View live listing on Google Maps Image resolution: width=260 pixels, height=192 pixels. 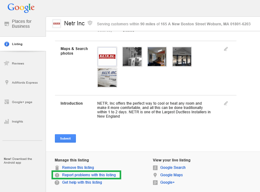pyautogui.click(x=171, y=175)
